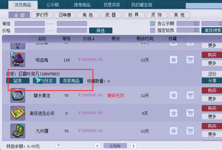
Task: Click maximum 价格 input field
Action: pyautogui.click(x=72, y=30)
